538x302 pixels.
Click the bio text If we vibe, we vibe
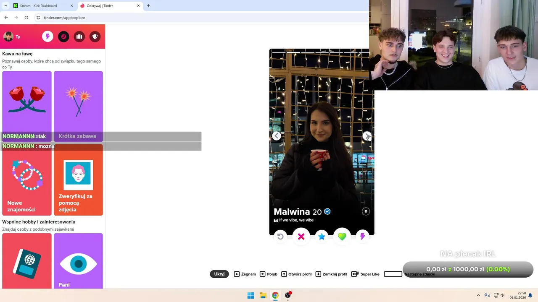point(296,220)
